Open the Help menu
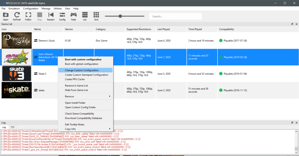 click(x=76, y=8)
